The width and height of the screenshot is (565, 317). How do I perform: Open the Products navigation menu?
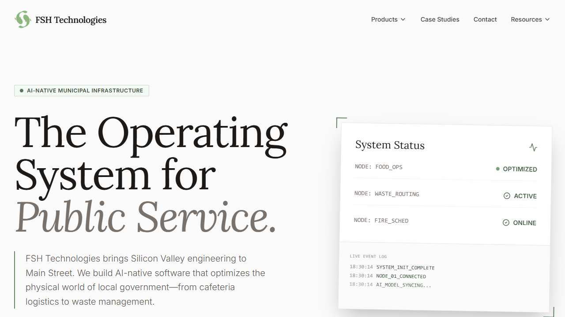tap(384, 19)
